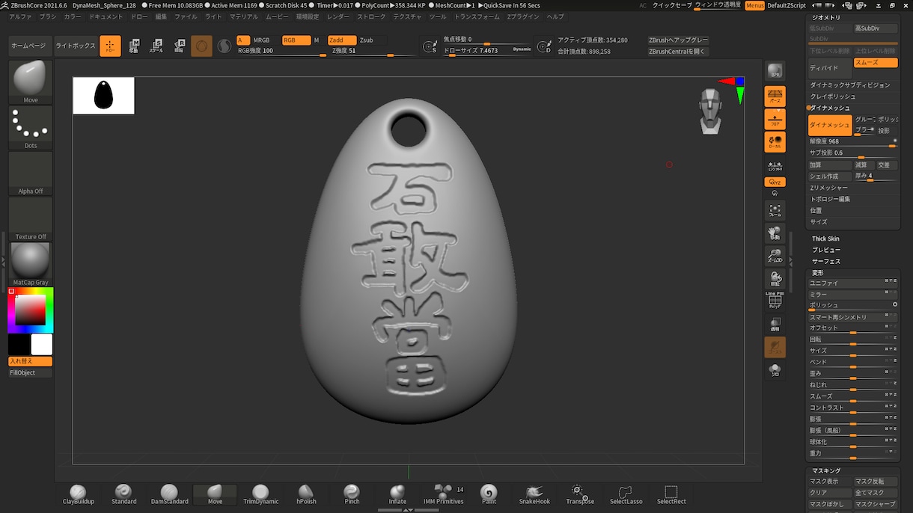Expand the Zリメッシャー section

tap(828, 188)
